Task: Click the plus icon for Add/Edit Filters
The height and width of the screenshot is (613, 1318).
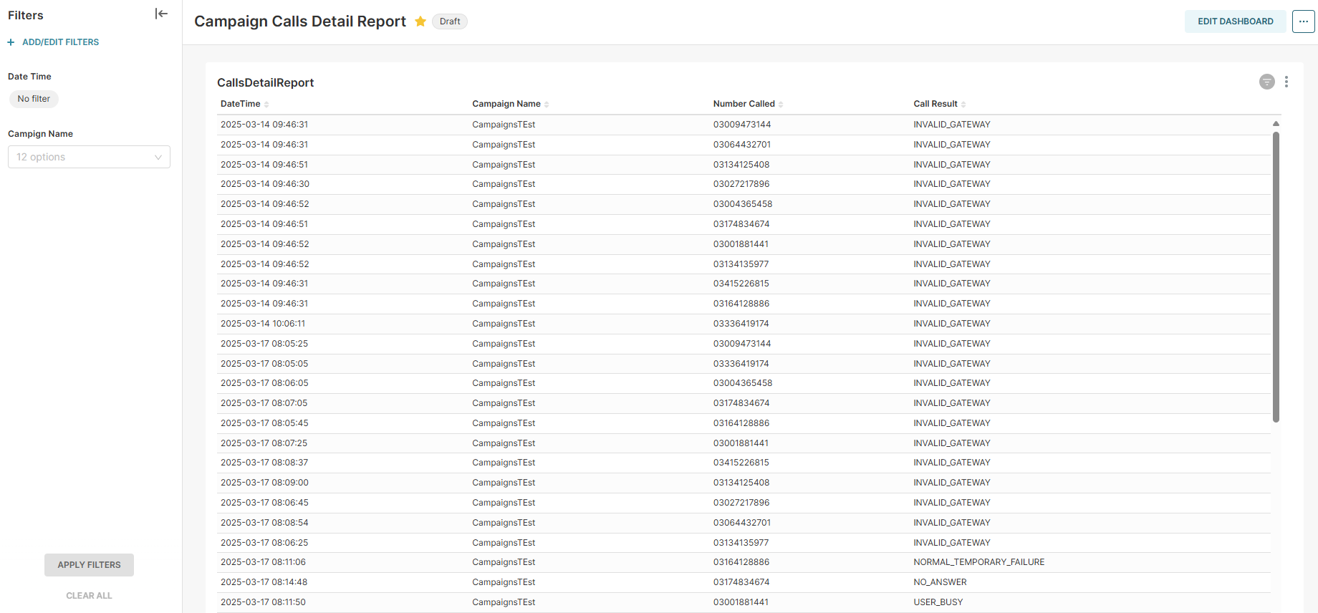Action: (11, 42)
